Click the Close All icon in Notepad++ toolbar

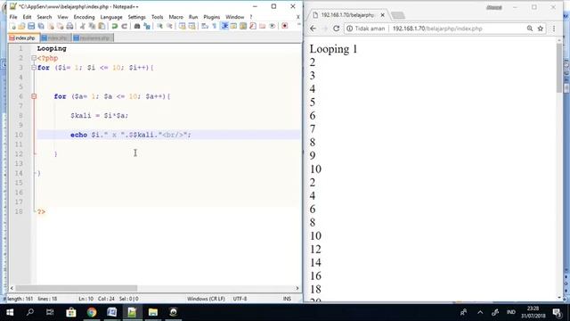pos(61,26)
